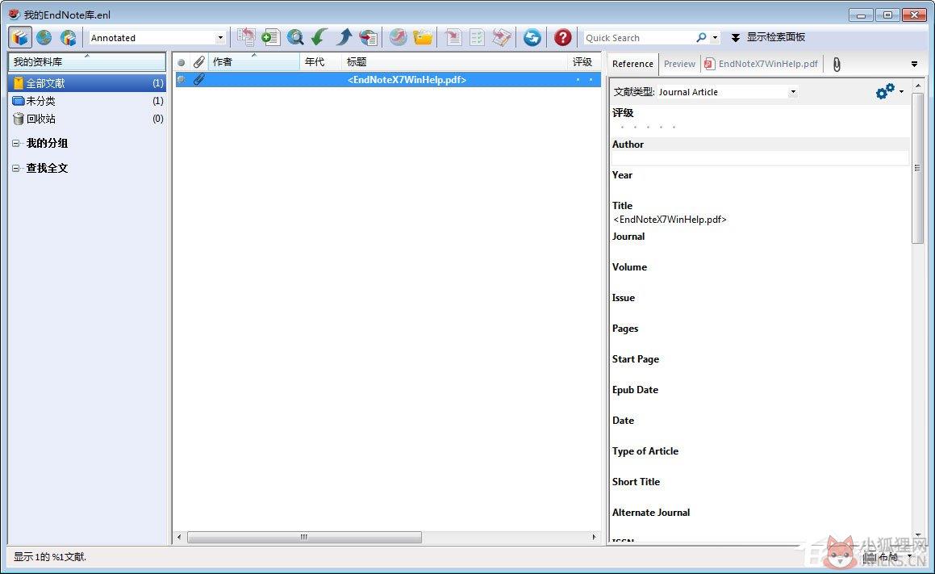Click the Author field
This screenshot has height=574, width=935.
[x=760, y=158]
